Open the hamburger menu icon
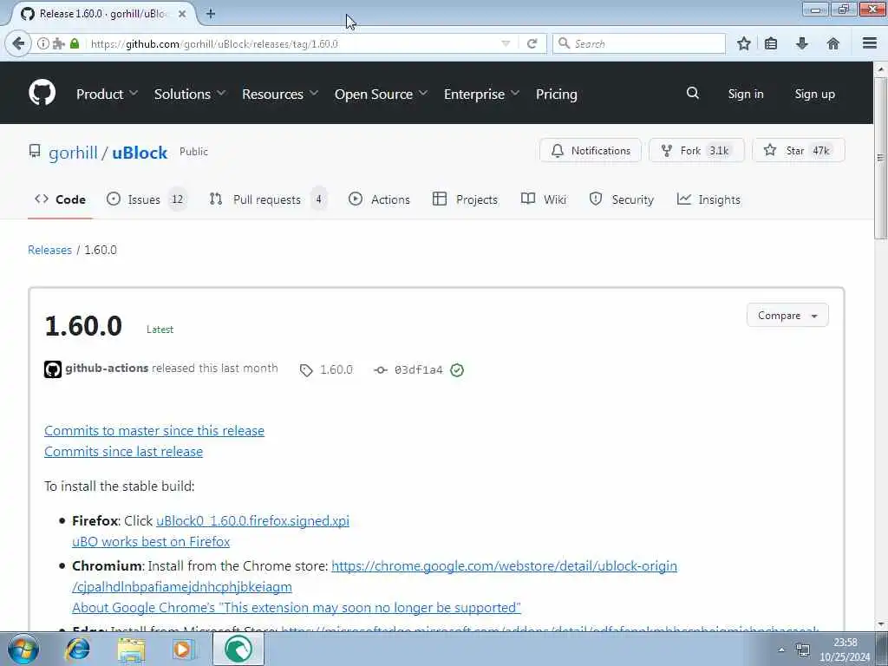This screenshot has height=666, width=888. (x=870, y=43)
